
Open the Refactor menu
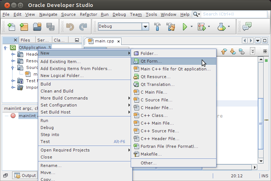(x=88, y=14)
